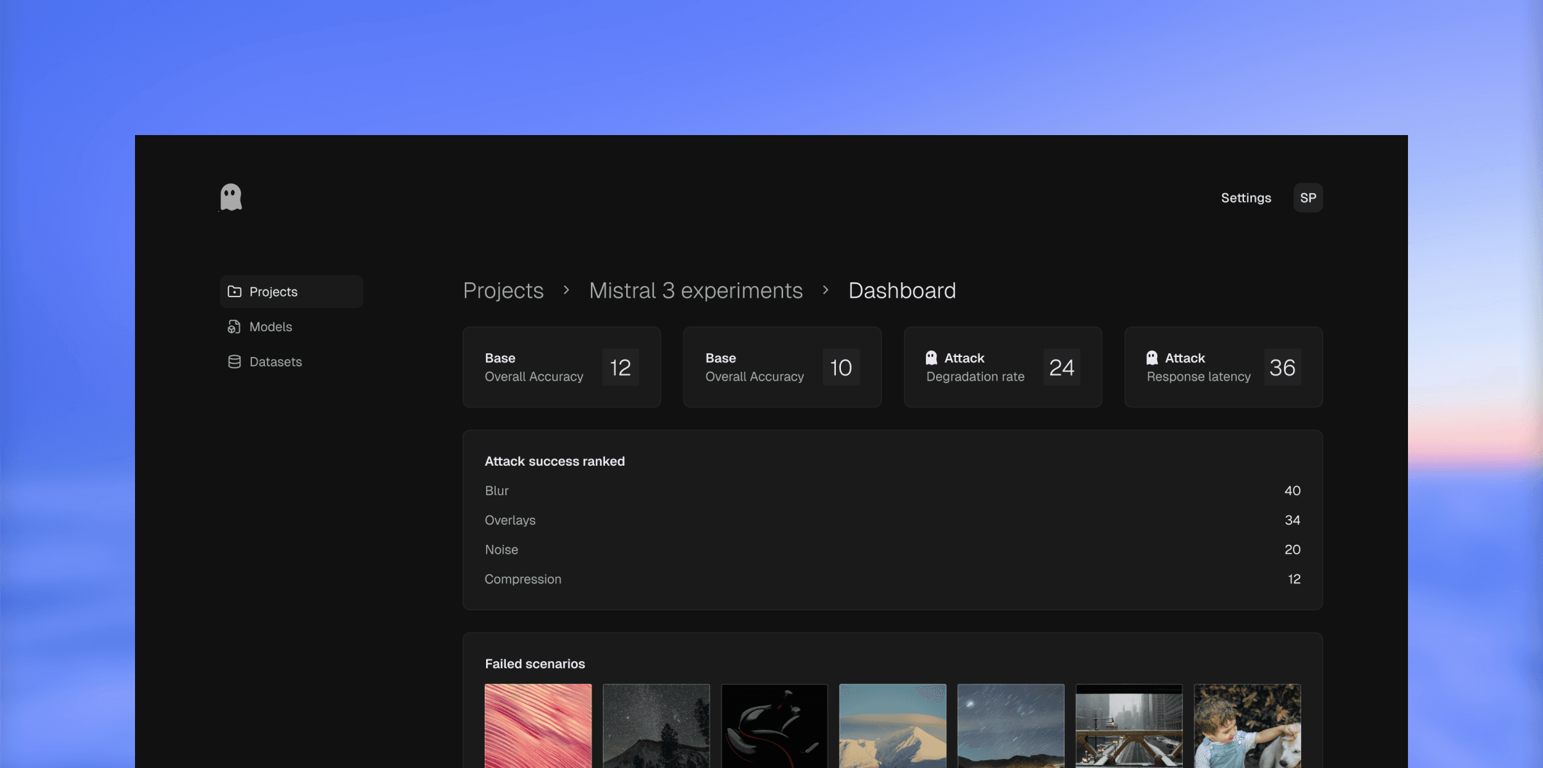Open the child with puppy scenario thumbnail
1543x768 pixels.
(1248, 726)
